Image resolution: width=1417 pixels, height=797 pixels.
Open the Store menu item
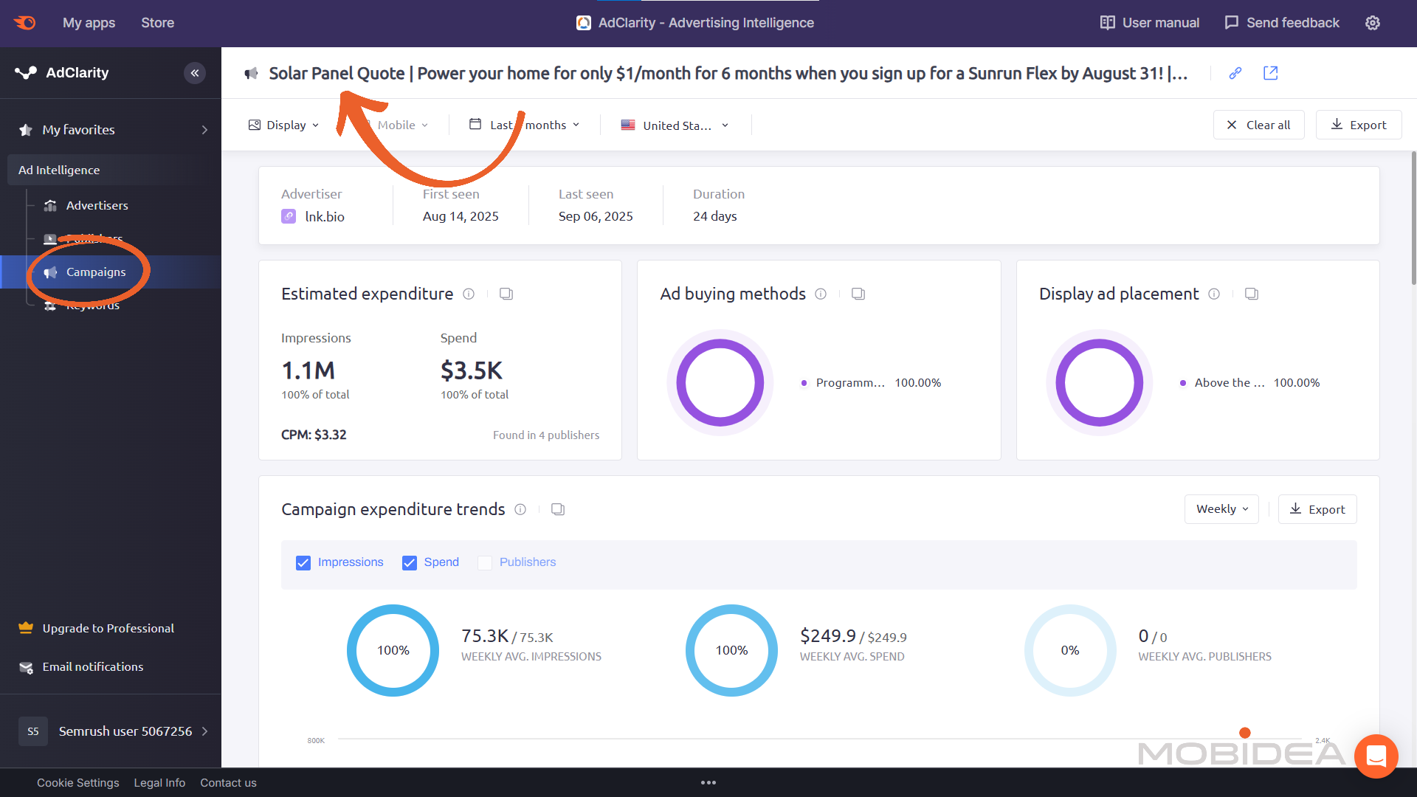(157, 23)
